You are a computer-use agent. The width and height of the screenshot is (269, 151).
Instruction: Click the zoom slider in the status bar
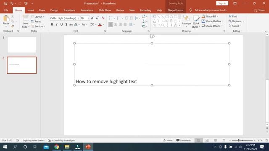pyautogui.click(x=242, y=141)
